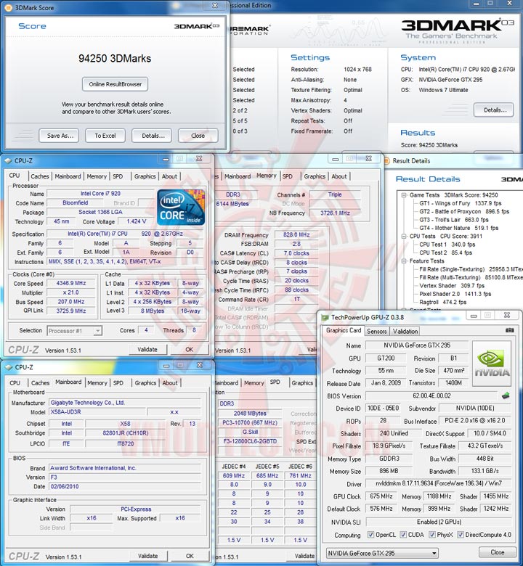Toggle the OpenCL checkbox in GPU-Z
The width and height of the screenshot is (523, 566).
point(370,535)
